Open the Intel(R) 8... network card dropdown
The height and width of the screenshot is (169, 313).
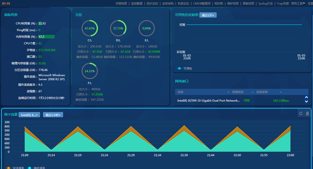click(30, 115)
